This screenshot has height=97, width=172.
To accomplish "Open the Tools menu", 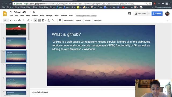I will click(56, 16).
